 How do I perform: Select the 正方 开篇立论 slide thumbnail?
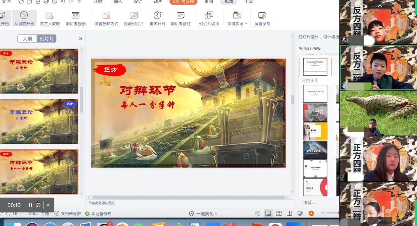click(39, 71)
